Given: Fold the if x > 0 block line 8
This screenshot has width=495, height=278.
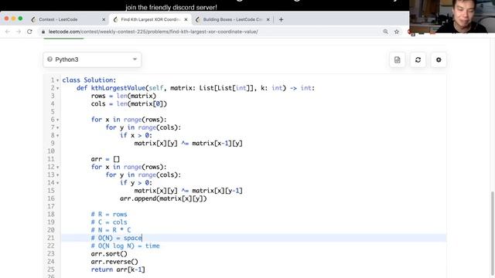Looking at the screenshot, I should point(57,136).
